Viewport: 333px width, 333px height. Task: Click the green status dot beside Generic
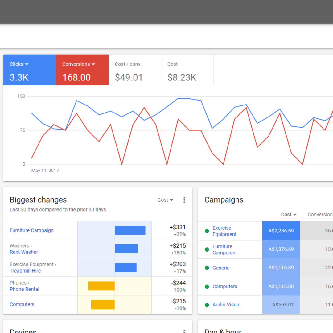pos(207,268)
